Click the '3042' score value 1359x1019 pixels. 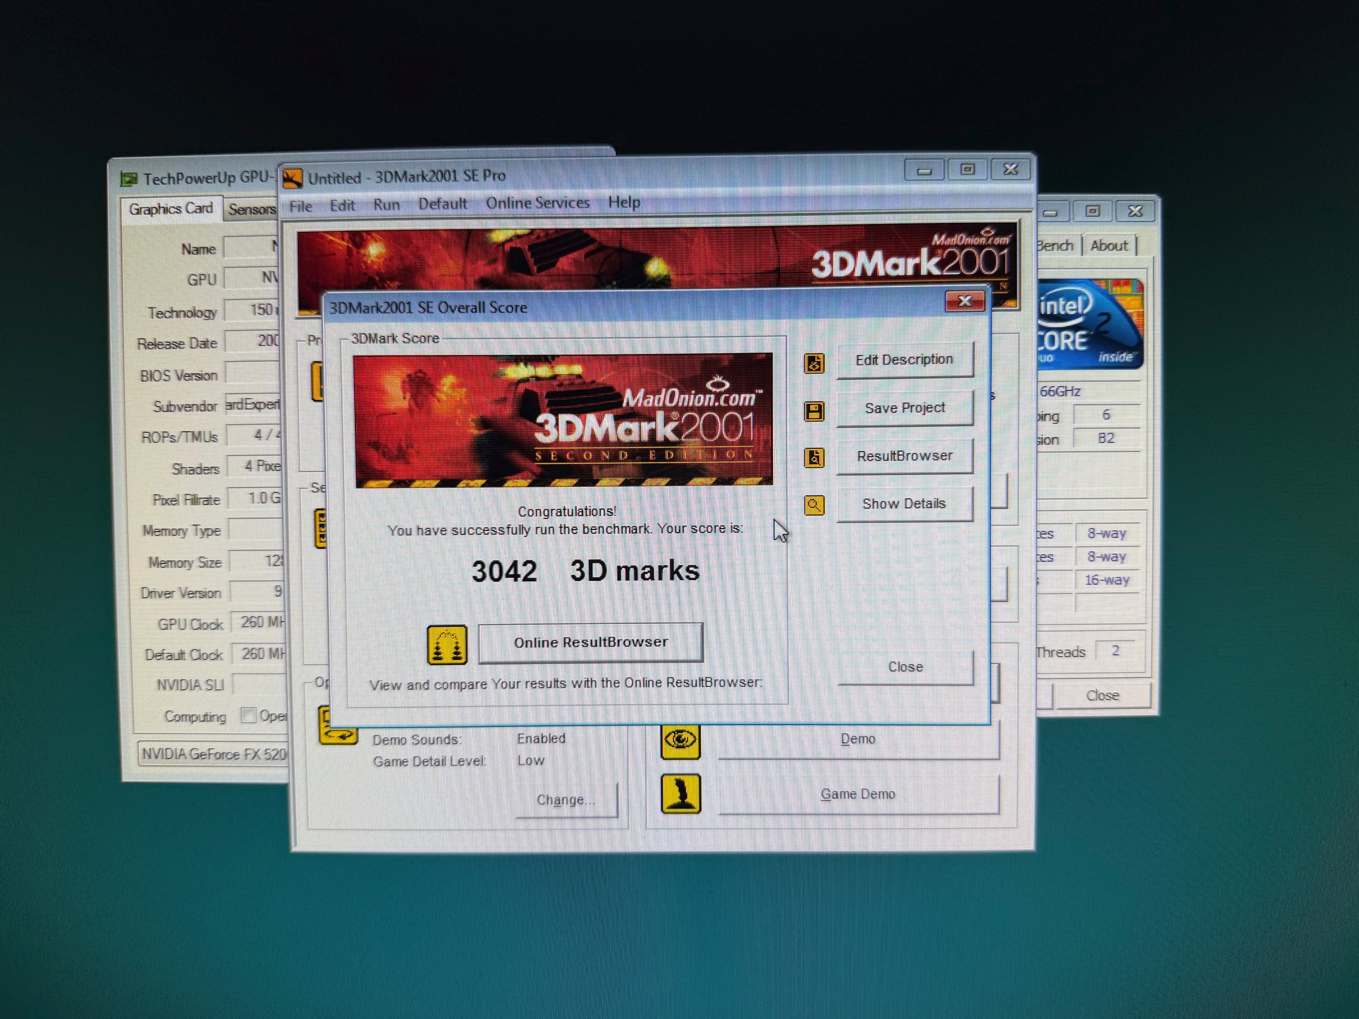point(504,571)
